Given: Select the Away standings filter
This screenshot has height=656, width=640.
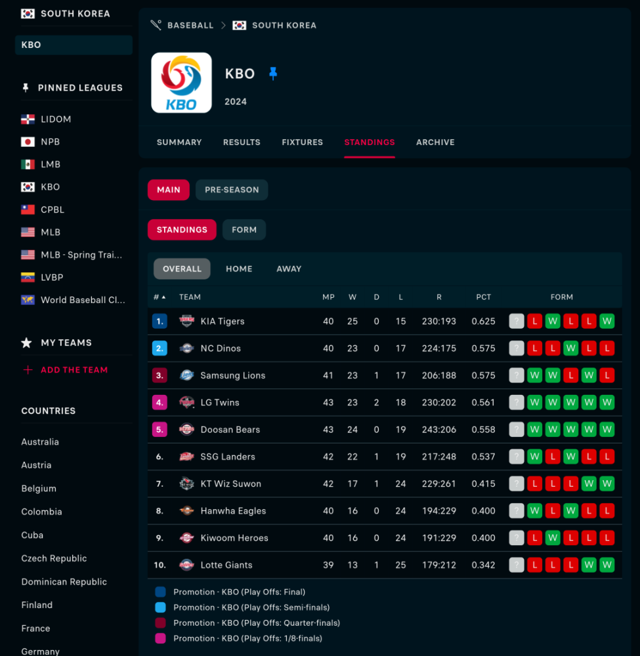Looking at the screenshot, I should pyautogui.click(x=289, y=268).
